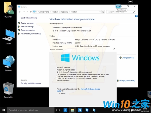Click Advanced system settings
This screenshot has height=113, width=151.
point(31,34)
